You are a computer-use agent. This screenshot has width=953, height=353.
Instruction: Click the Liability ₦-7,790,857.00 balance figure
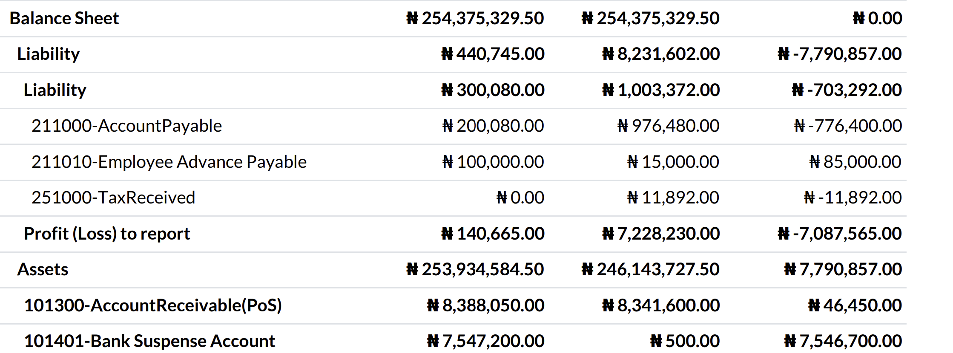839,54
